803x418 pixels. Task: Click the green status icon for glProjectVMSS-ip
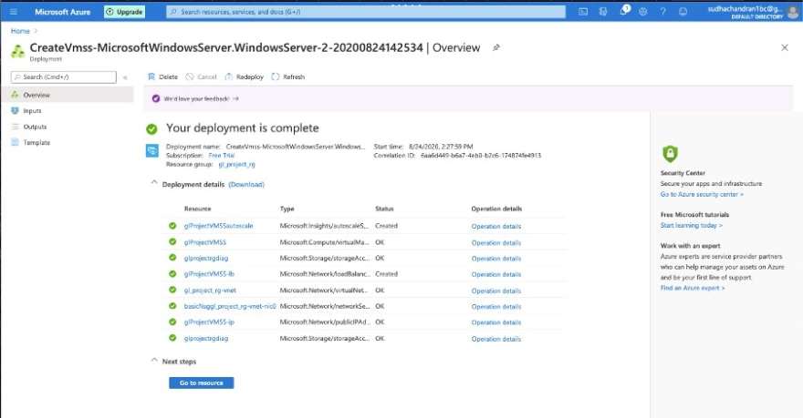tap(172, 322)
